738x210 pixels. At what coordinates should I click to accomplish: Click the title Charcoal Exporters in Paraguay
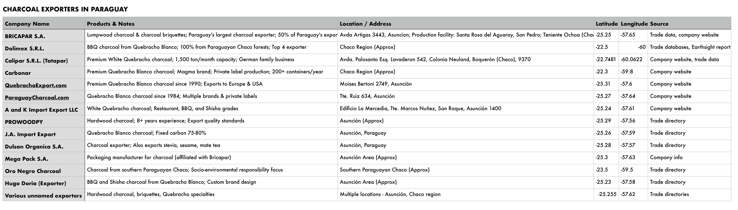pyautogui.click(x=65, y=9)
